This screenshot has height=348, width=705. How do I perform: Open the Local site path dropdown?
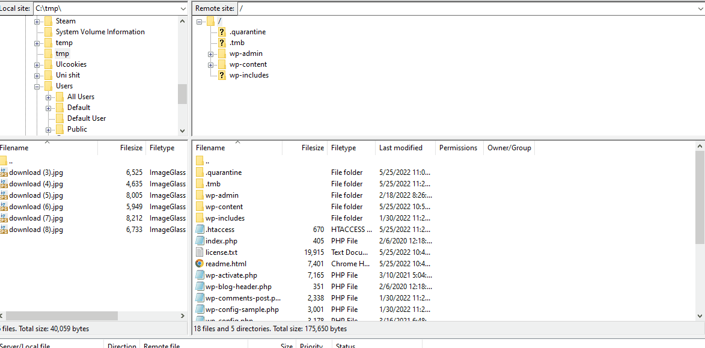(183, 8)
